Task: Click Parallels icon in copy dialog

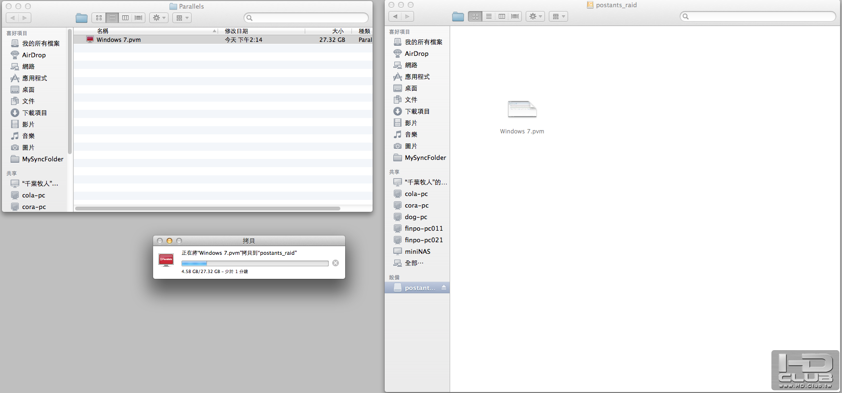Action: click(x=166, y=260)
